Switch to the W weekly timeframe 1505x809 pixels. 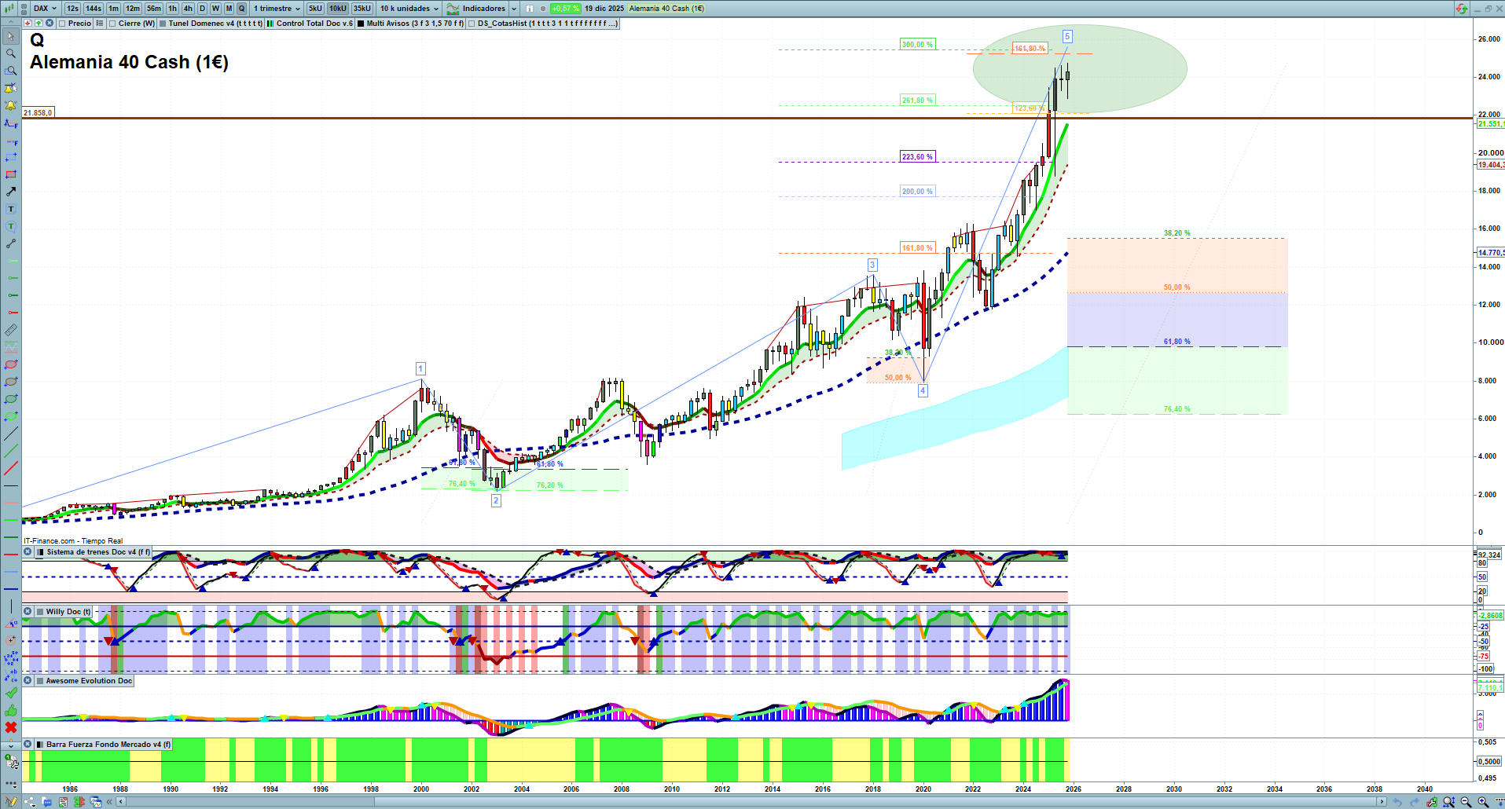(x=215, y=9)
